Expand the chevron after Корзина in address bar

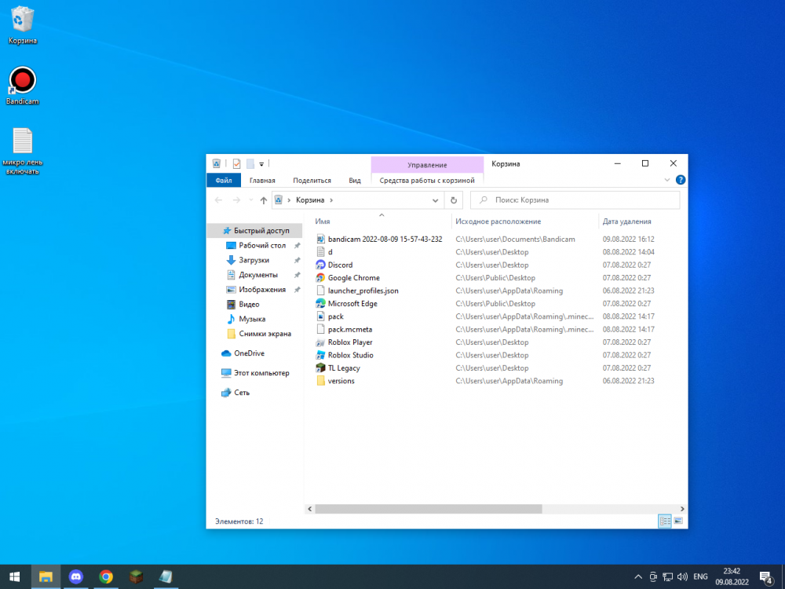click(x=331, y=200)
